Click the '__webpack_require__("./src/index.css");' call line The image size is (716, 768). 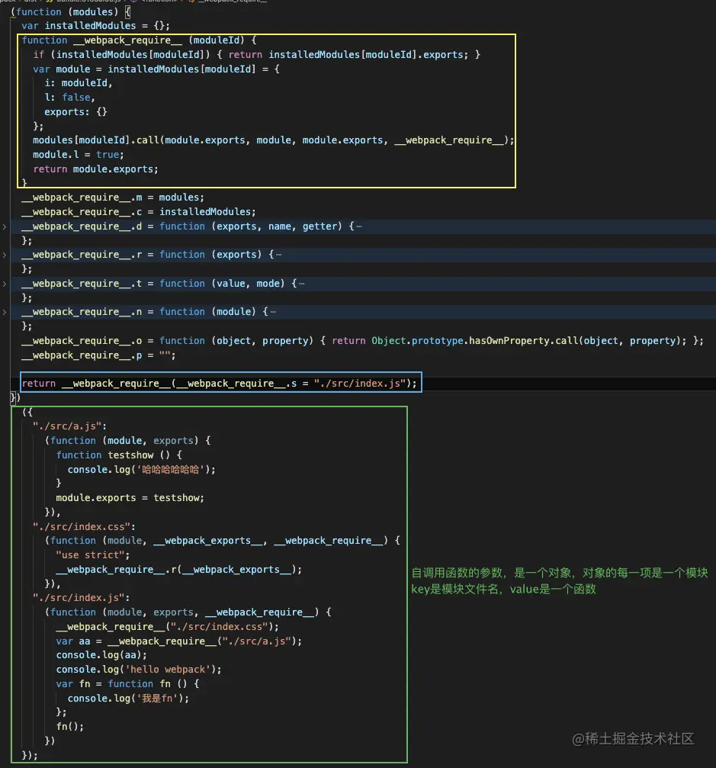167,626
